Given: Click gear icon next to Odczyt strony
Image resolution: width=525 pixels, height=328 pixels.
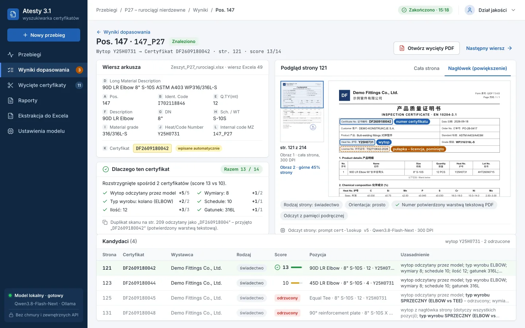Looking at the screenshot, I should [x=283, y=230].
